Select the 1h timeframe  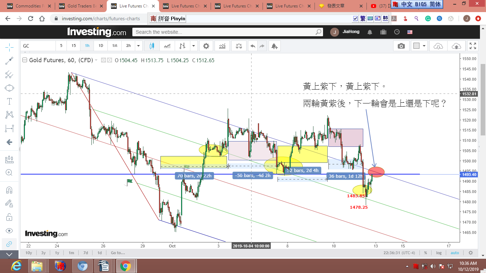pyautogui.click(x=87, y=46)
